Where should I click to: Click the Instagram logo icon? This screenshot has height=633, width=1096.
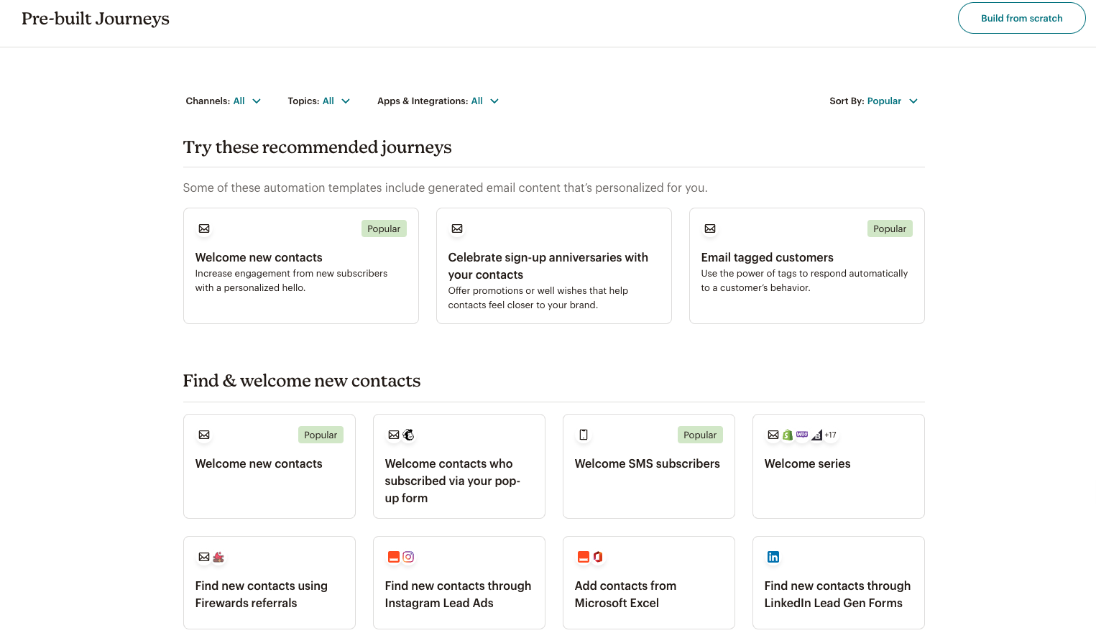(408, 557)
